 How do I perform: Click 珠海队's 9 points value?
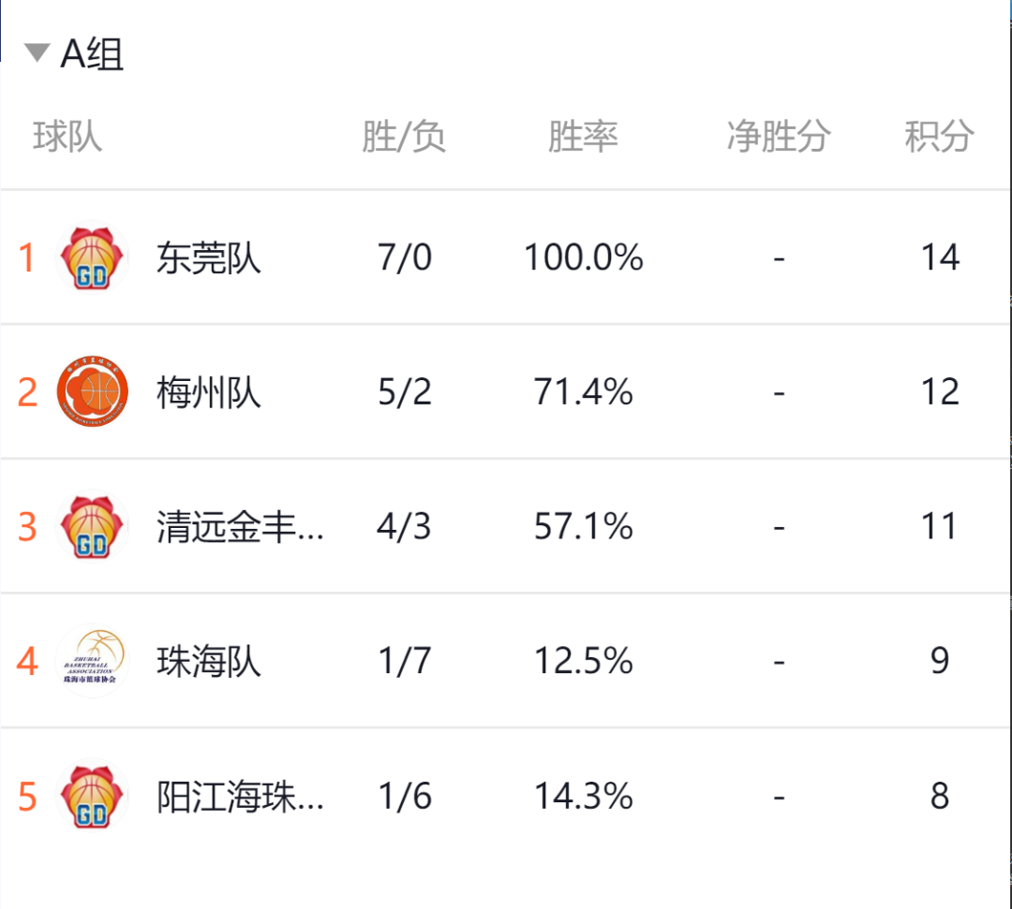click(940, 660)
